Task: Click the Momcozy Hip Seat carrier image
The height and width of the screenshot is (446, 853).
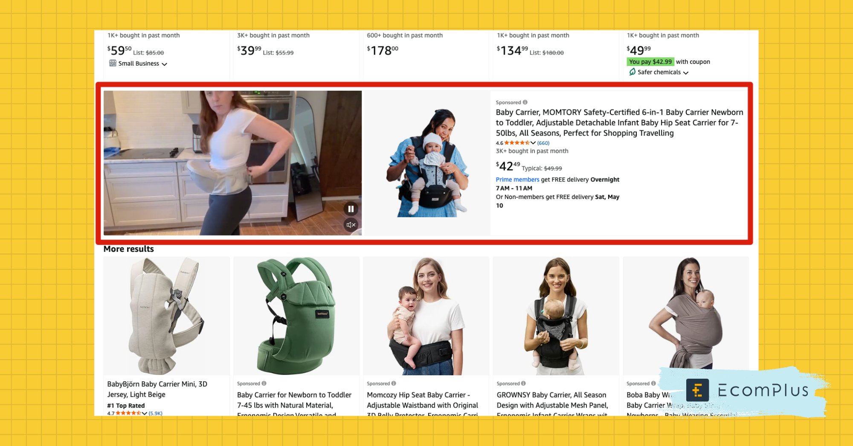Action: [426, 316]
